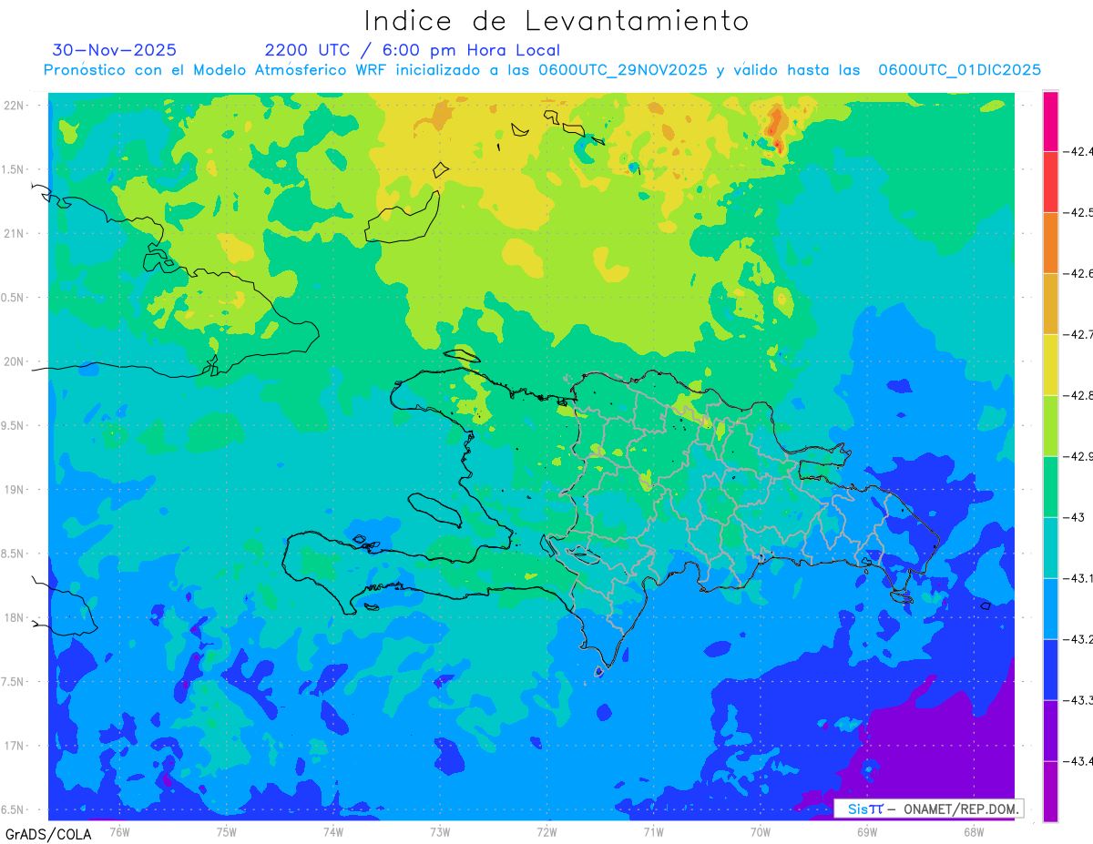Click the legend value -42.8
This screenshot has height=844, width=1093.
coord(1078,396)
